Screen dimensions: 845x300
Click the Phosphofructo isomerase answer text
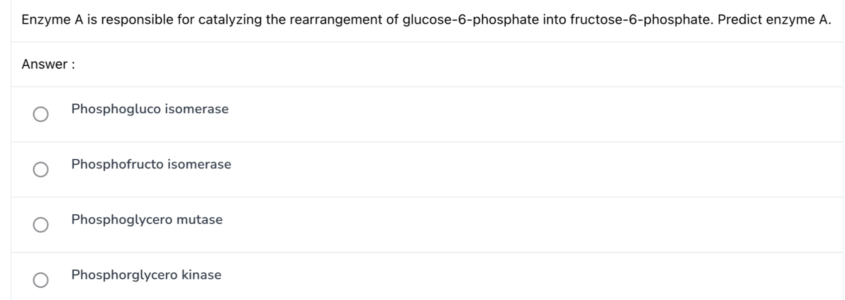151,164
